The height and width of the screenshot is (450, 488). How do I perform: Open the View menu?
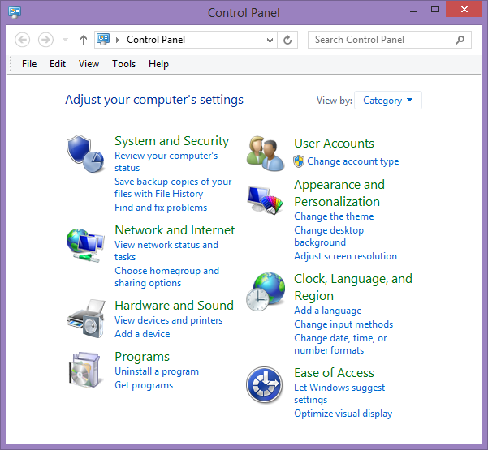(x=89, y=64)
